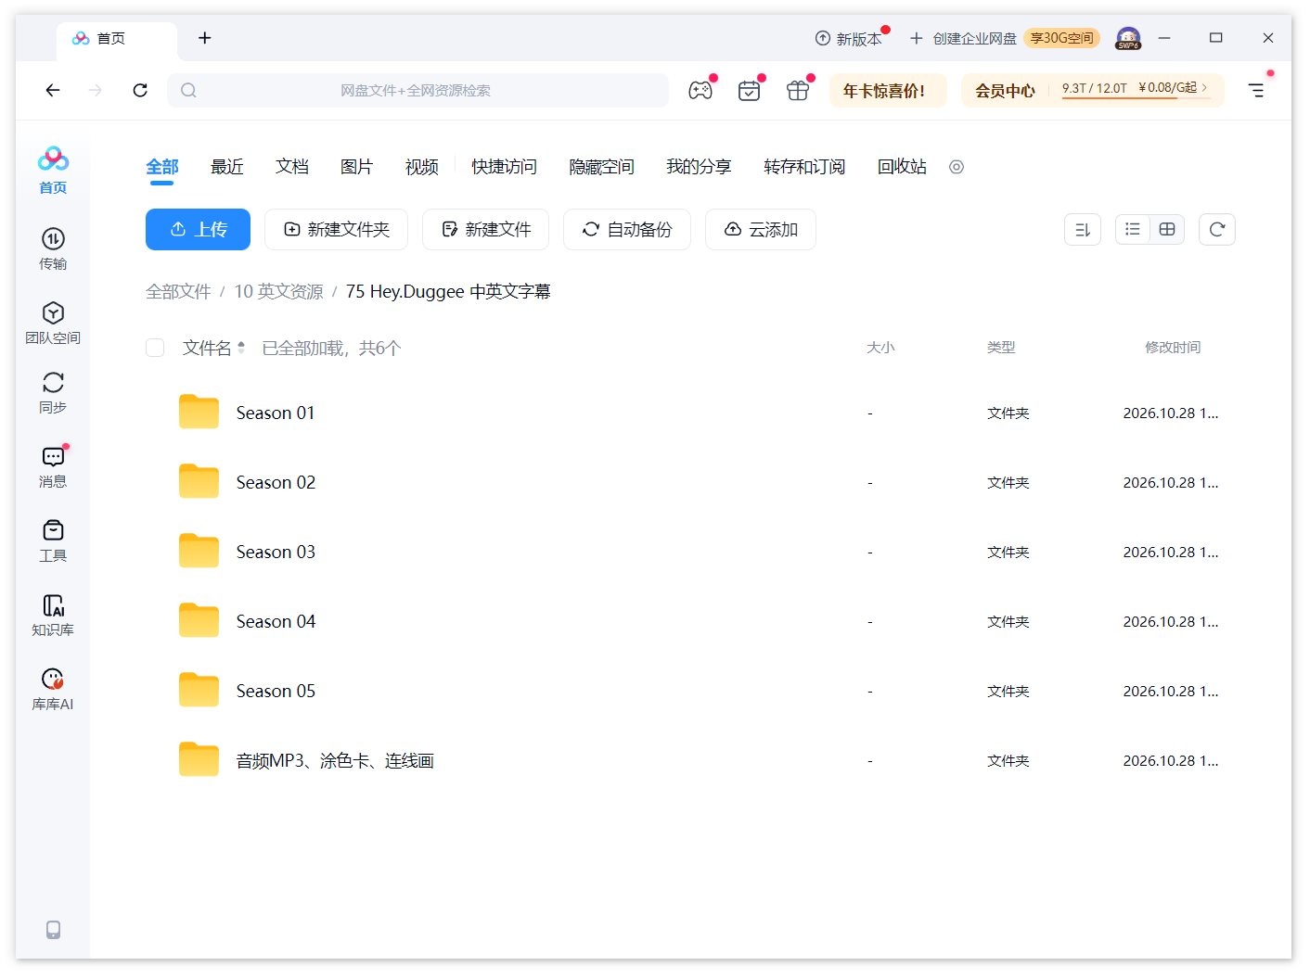The image size is (1310, 979).
Task: Click the 上传 upload button
Action: click(198, 229)
